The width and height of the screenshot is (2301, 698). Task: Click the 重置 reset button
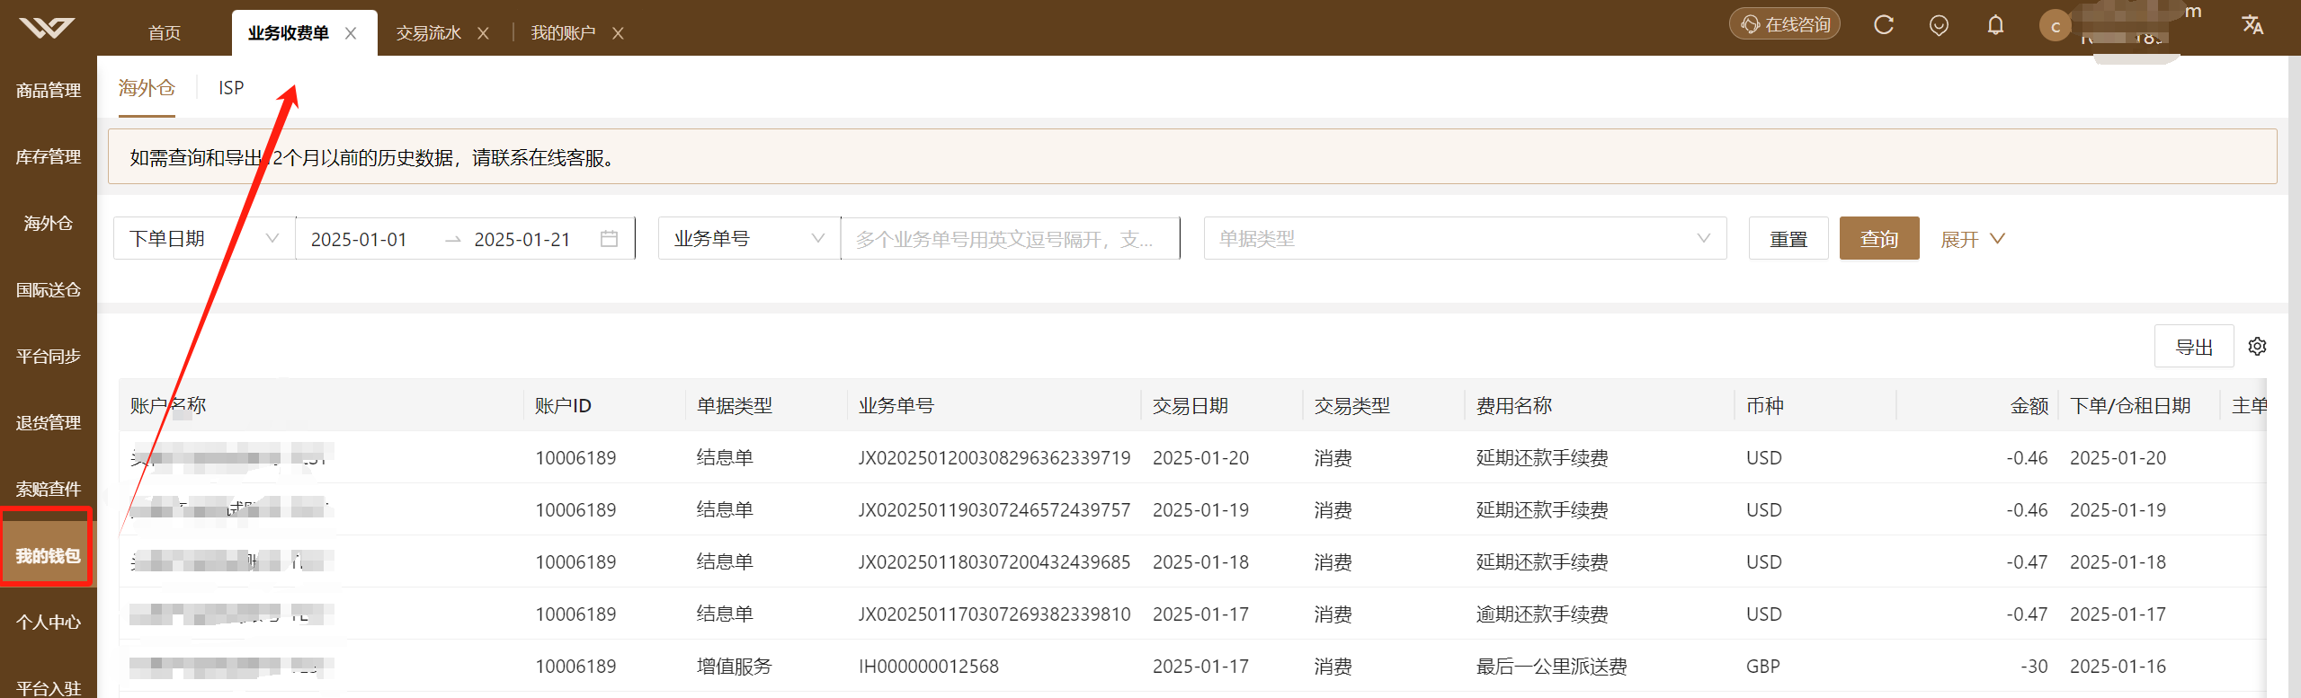[x=1788, y=239]
